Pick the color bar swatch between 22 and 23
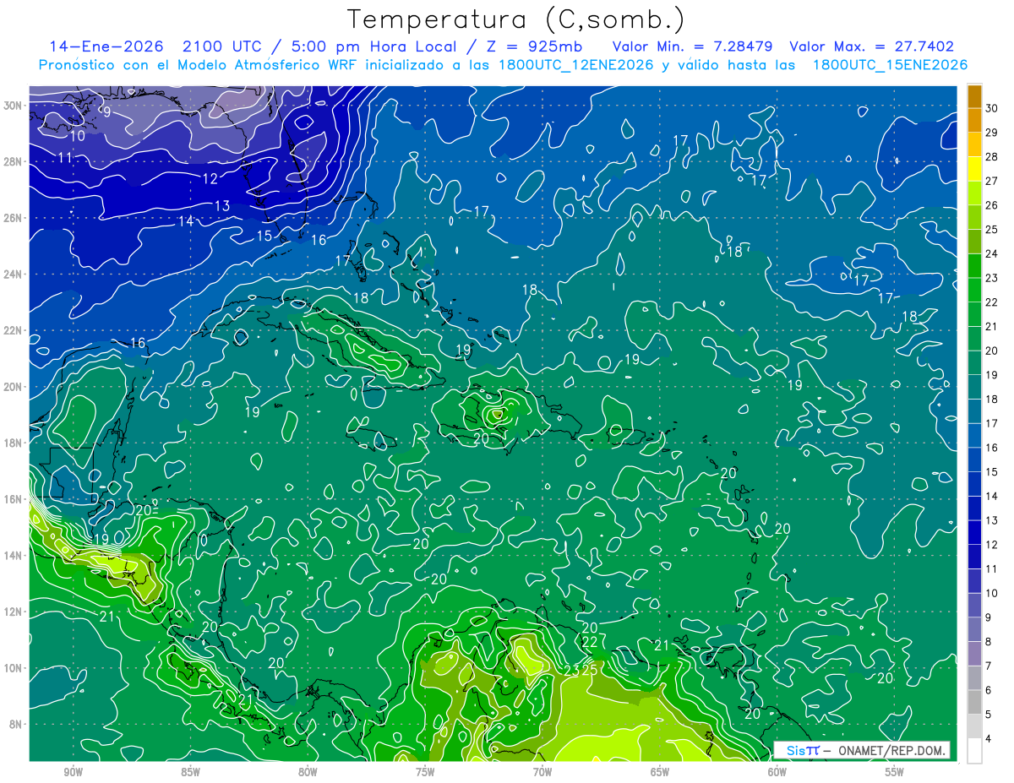The height and width of the screenshot is (783, 1014). pos(974,290)
